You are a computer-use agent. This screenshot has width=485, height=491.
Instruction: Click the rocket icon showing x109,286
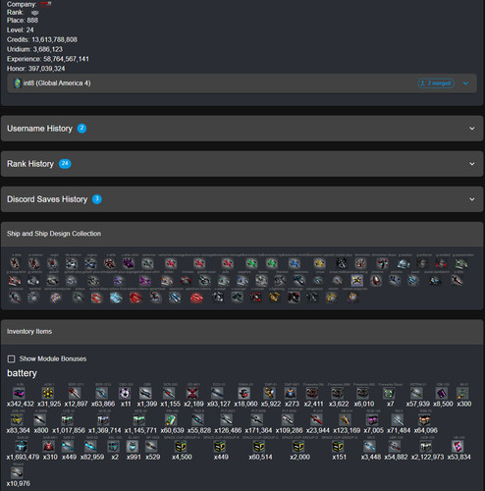click(x=288, y=419)
